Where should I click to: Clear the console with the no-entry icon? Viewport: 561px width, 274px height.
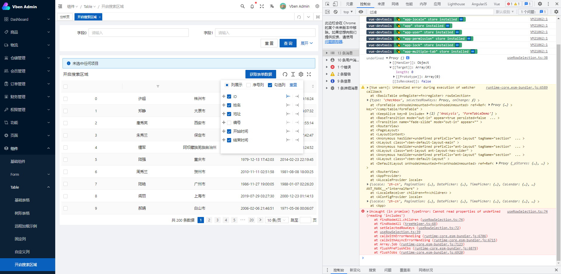(x=335, y=12)
